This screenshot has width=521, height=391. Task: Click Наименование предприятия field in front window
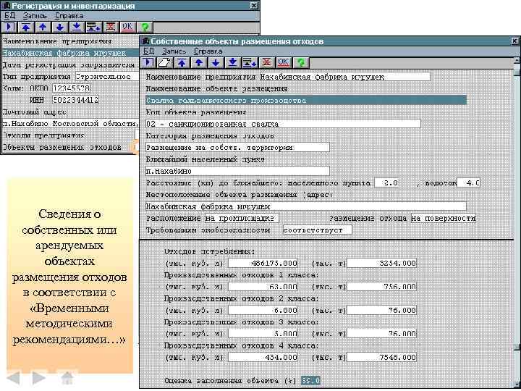[344, 77]
